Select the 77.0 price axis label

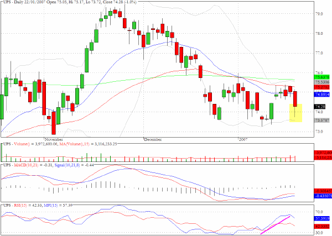tap(319, 53)
